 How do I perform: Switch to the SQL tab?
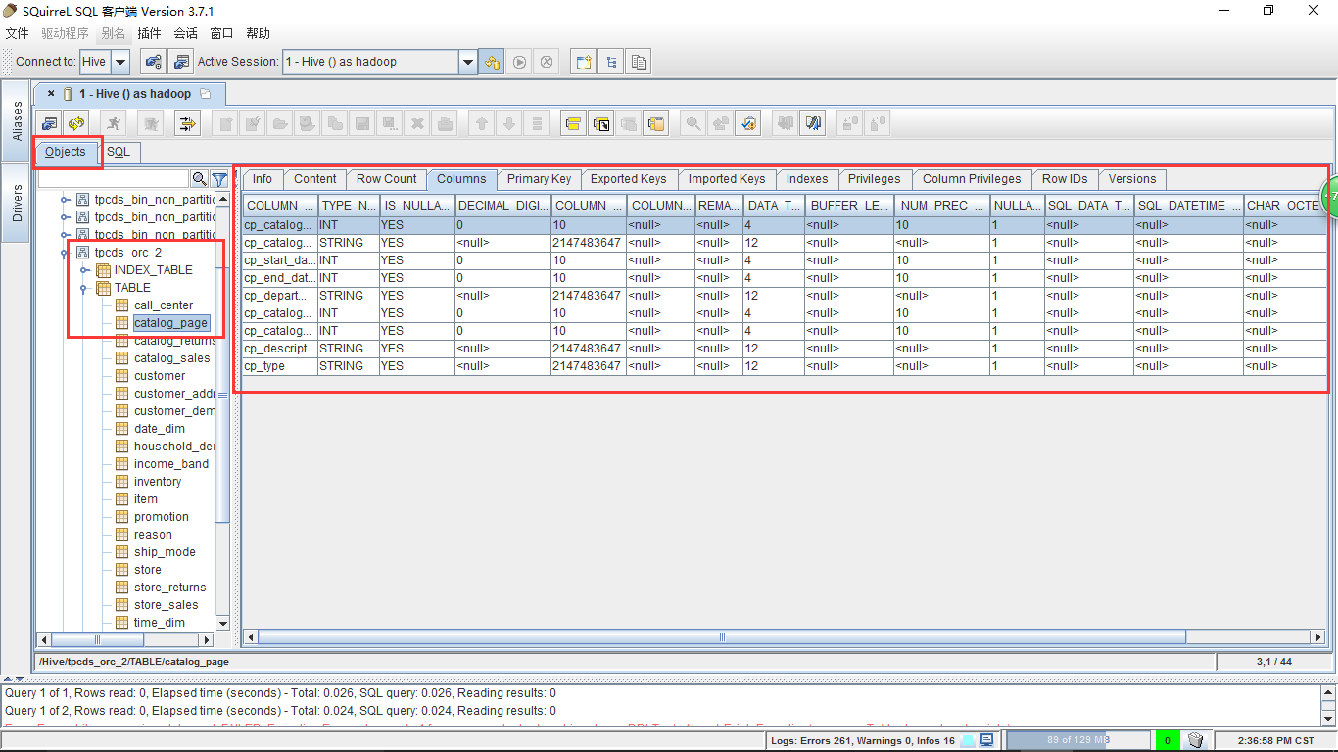(x=119, y=152)
